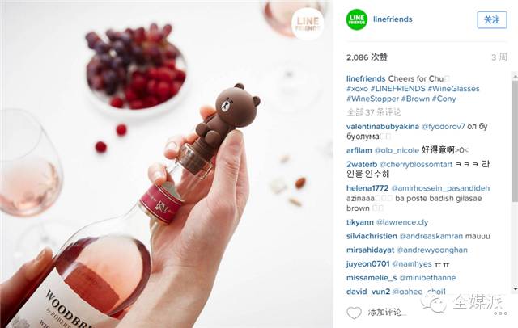The image size is (518, 328).
Task: Open the three-dots more options icon
Action: point(500,313)
